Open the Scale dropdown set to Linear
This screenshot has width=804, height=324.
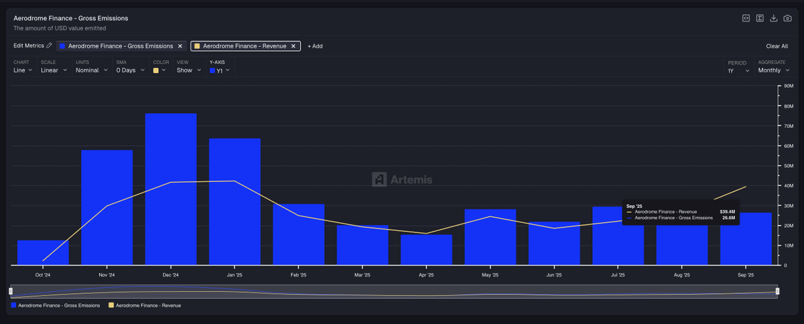point(53,70)
